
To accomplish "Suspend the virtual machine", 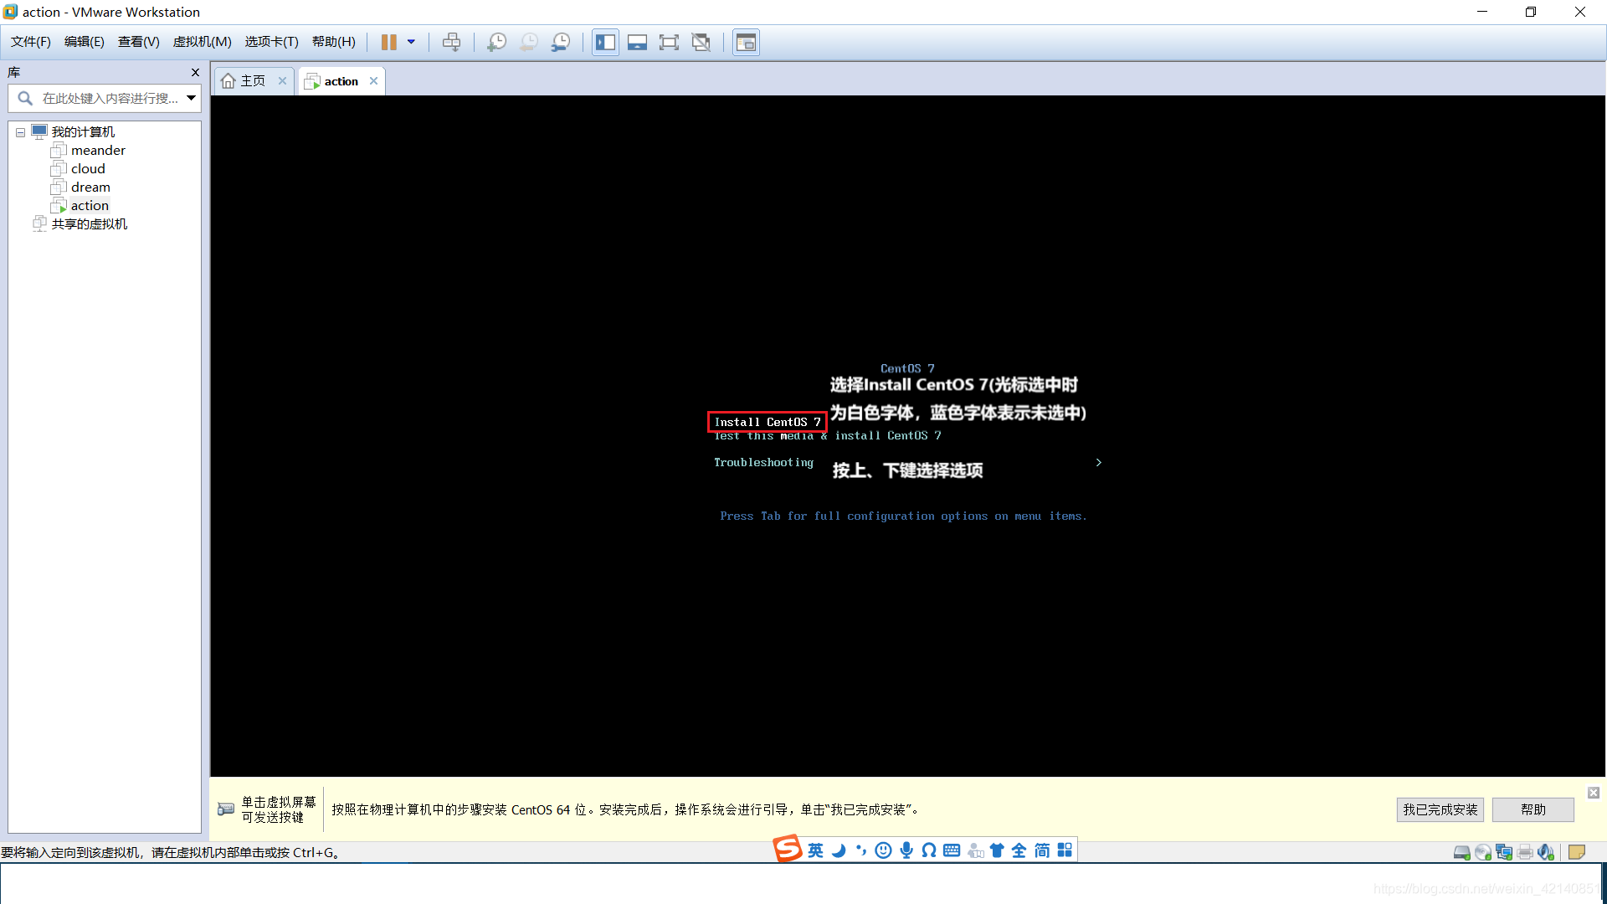I will (391, 42).
